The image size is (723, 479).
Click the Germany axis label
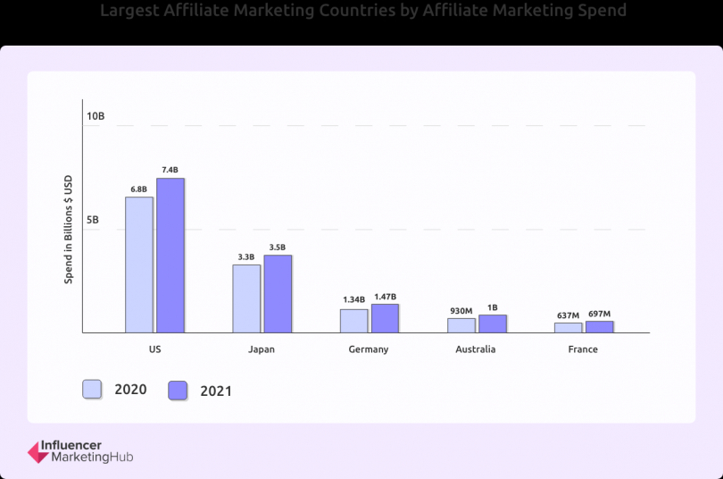coord(369,349)
